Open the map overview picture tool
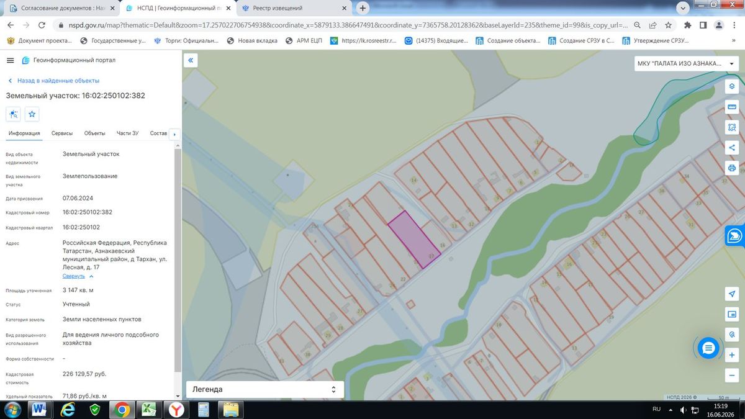The width and height of the screenshot is (745, 419). 731,314
